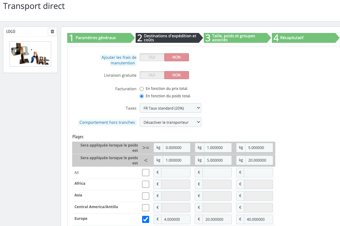Jump to step 4 Récapitulatif
This screenshot has height=226, width=340.
(304, 38)
